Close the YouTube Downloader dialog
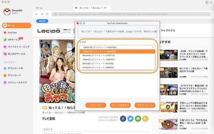 [78, 23]
